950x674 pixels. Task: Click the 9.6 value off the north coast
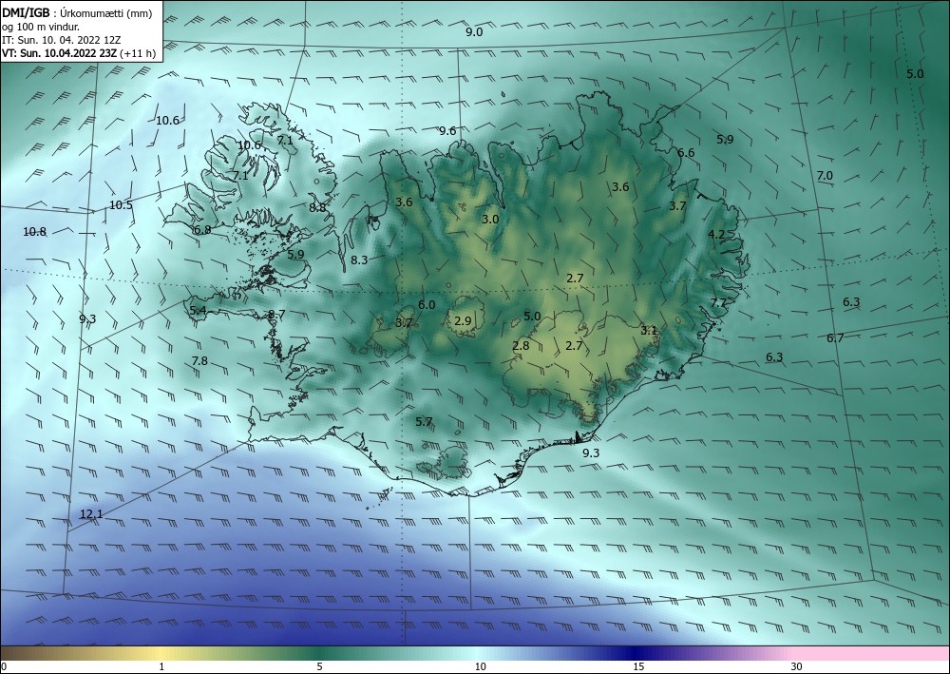(x=447, y=131)
